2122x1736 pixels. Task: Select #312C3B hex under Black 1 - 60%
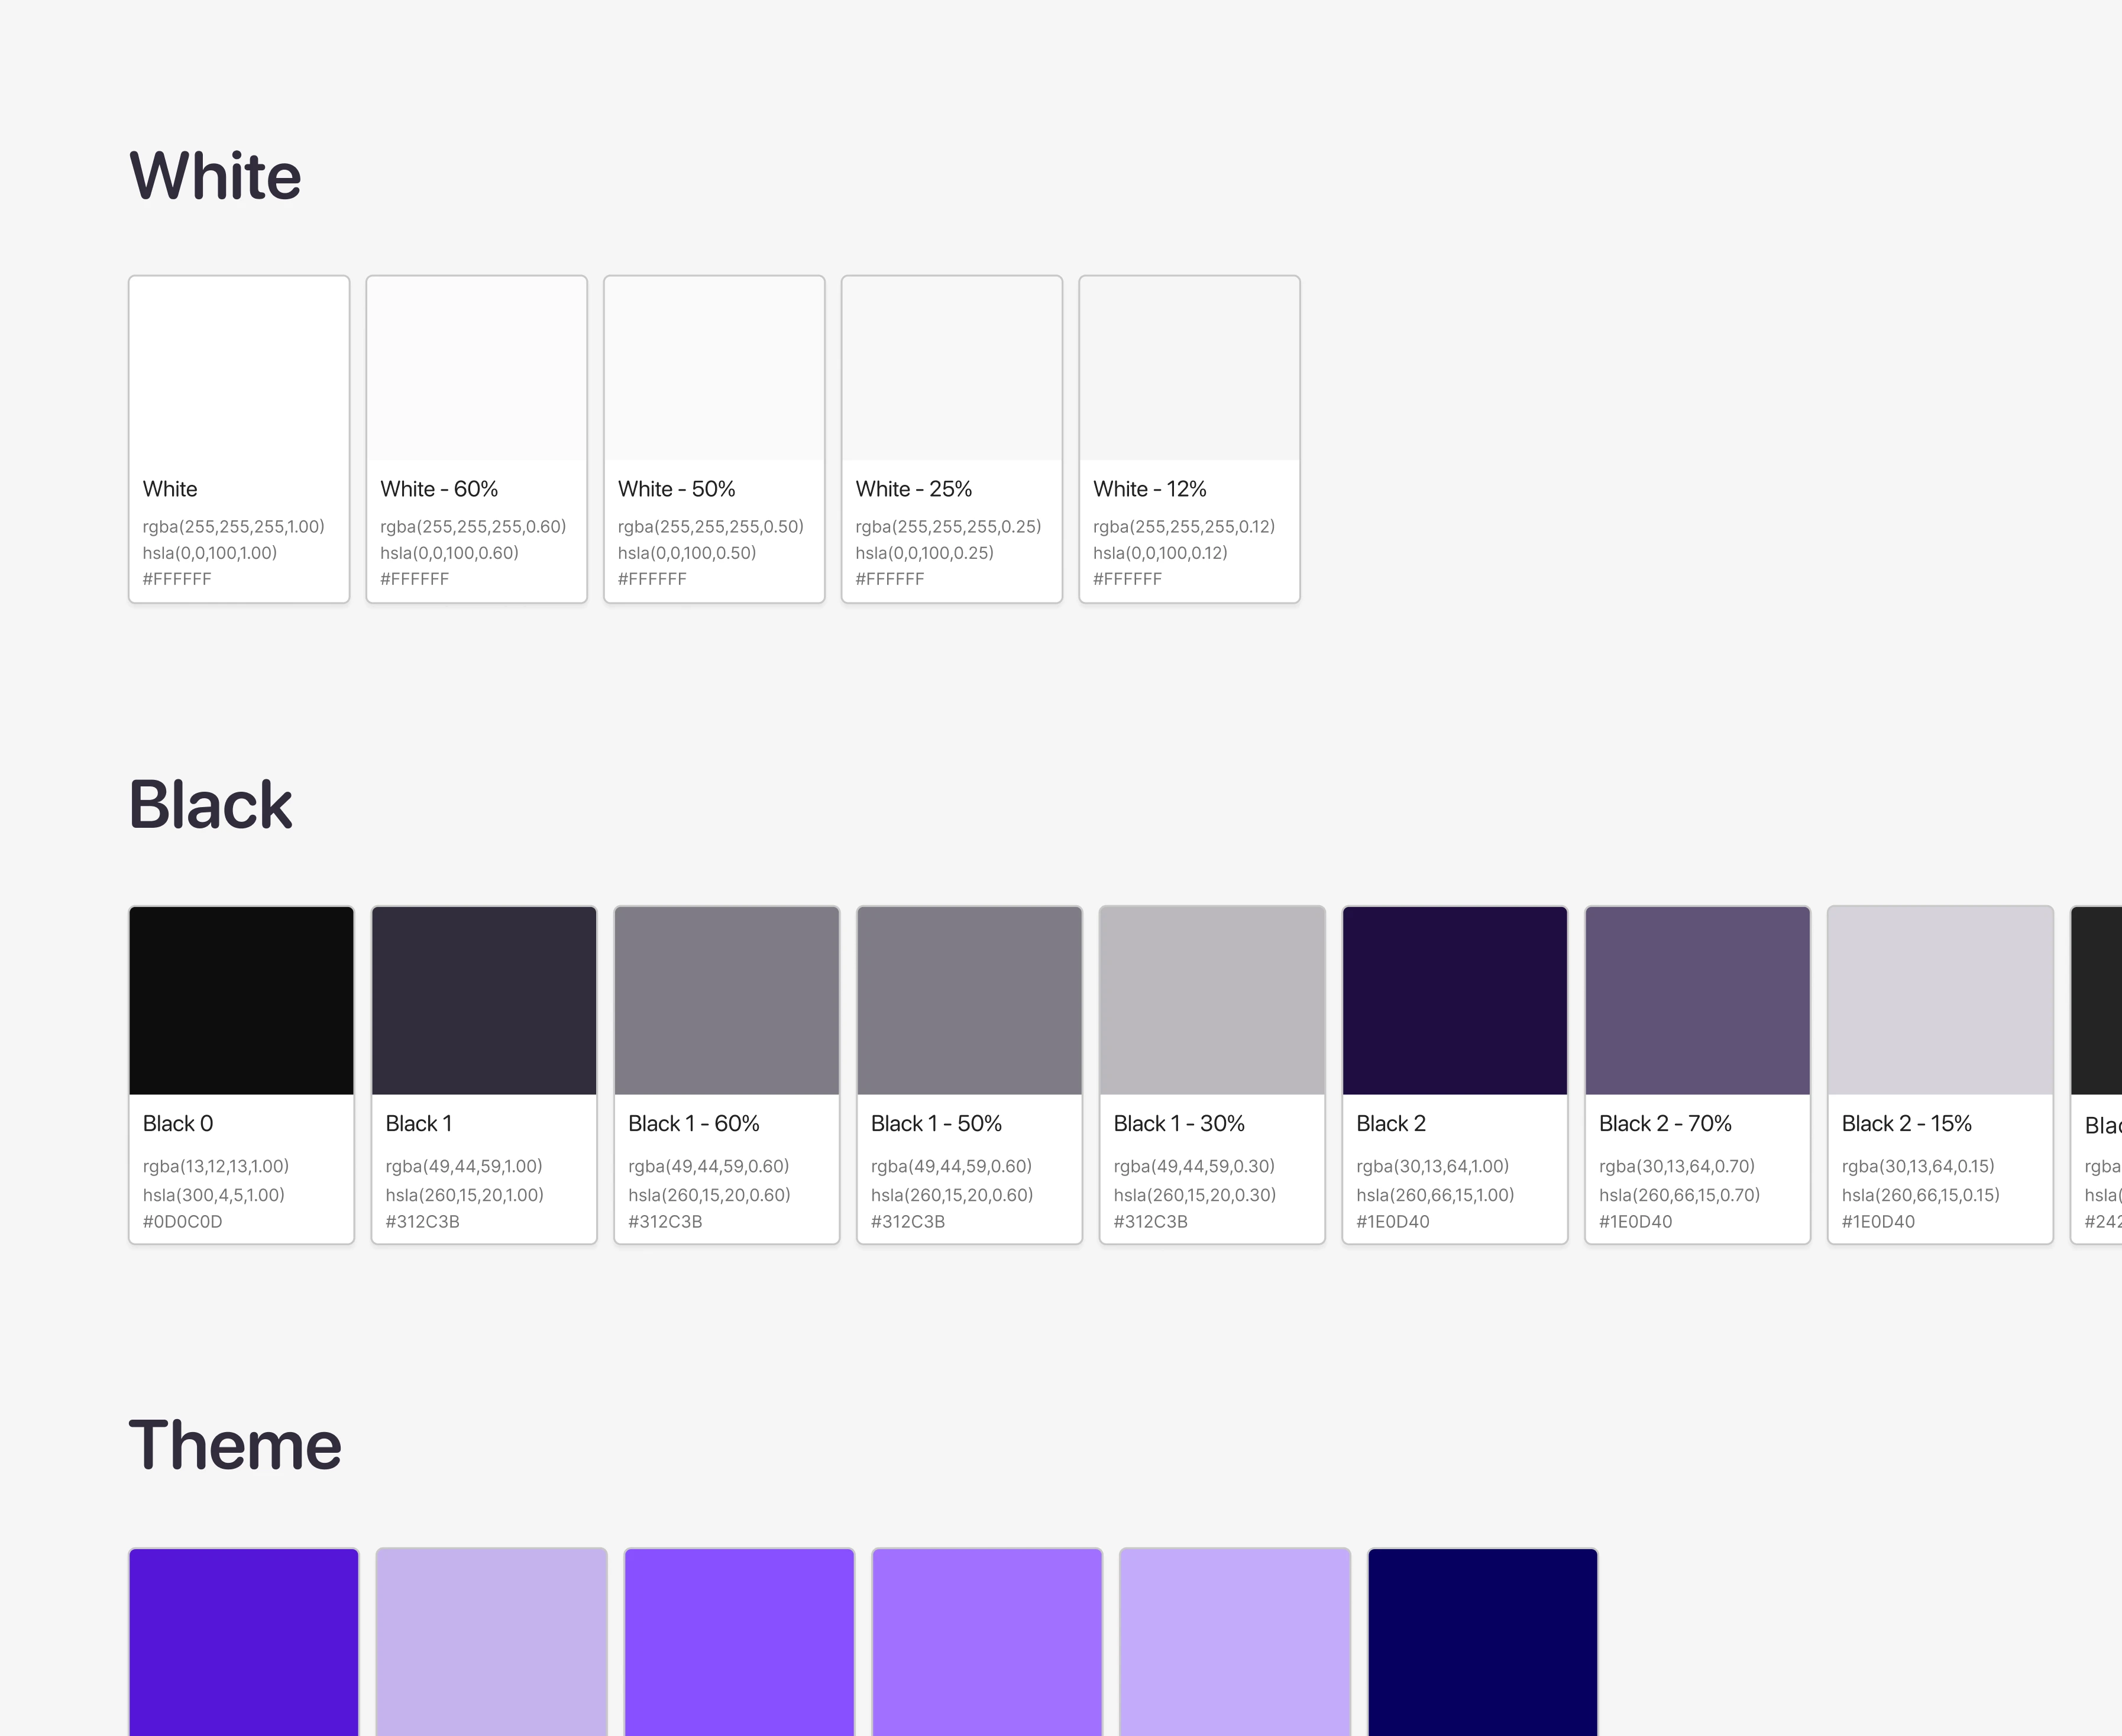[x=665, y=1222]
